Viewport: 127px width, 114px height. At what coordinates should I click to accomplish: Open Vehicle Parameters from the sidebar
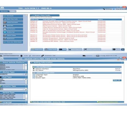(x=13, y=22)
